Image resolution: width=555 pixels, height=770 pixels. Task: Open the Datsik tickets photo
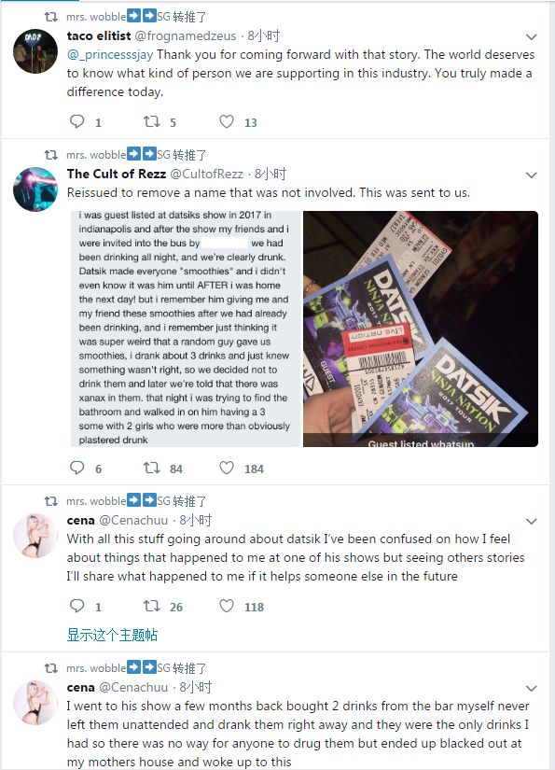point(421,329)
